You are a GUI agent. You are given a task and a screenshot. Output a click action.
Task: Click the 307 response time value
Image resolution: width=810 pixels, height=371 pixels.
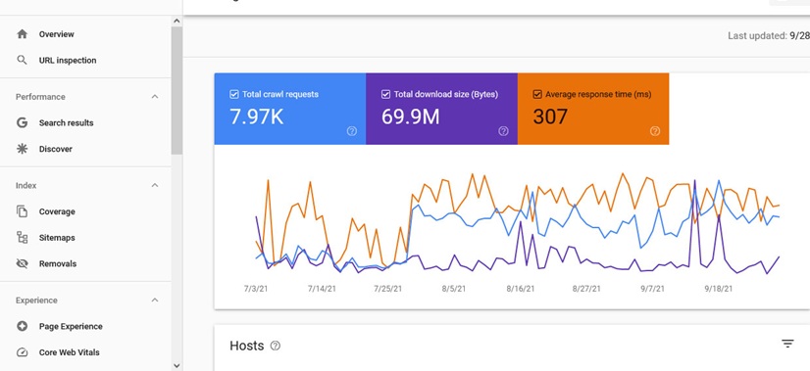click(550, 117)
